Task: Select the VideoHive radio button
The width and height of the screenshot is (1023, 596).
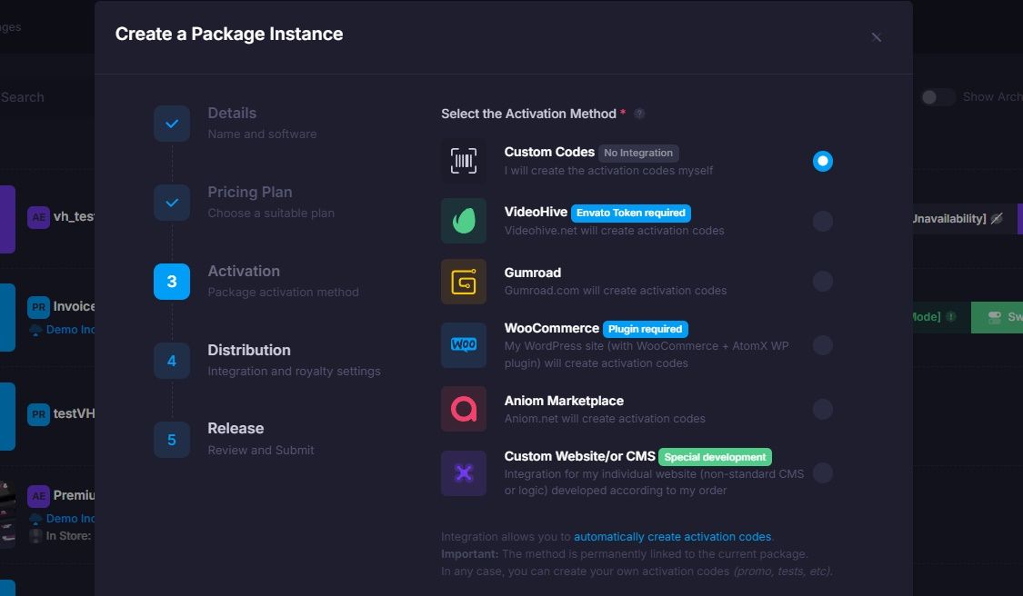Action: (x=822, y=221)
